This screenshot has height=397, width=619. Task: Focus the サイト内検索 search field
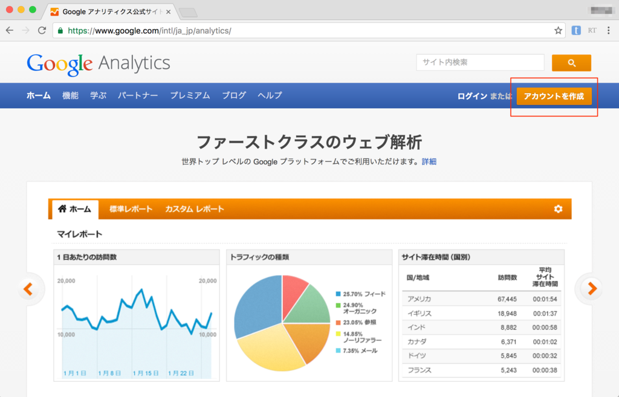pyautogui.click(x=480, y=62)
